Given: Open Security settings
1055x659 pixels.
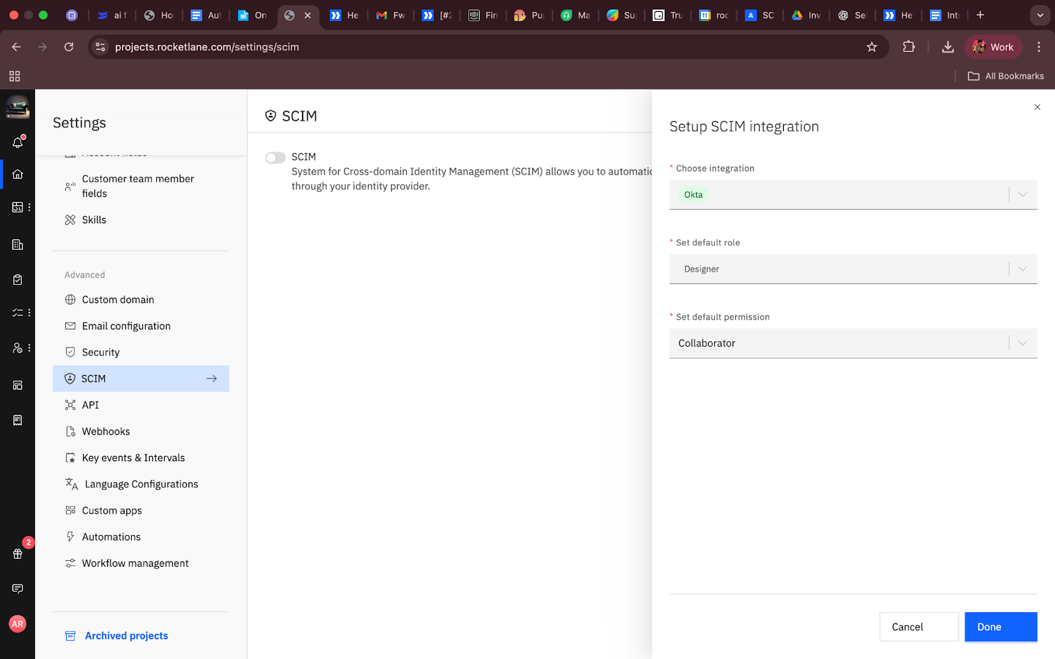Looking at the screenshot, I should (x=140, y=353).
